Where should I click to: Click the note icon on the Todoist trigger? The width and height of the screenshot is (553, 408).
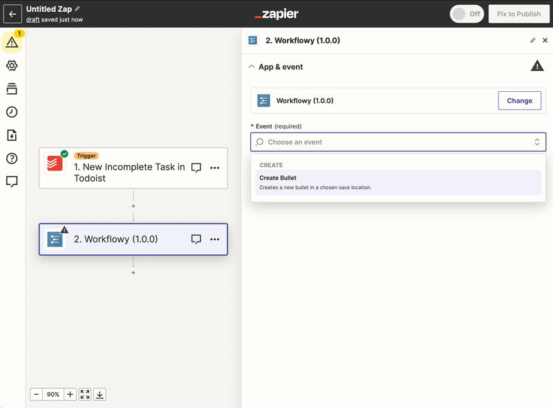196,168
